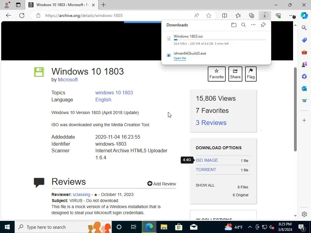Click the page vertical scrollbar thumb

[x=295, y=109]
